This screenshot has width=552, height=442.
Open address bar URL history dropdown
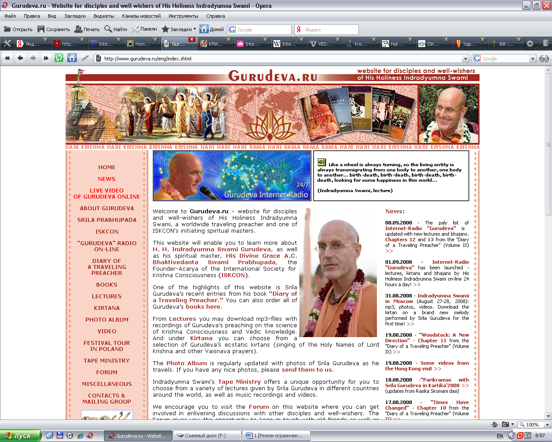465,59
